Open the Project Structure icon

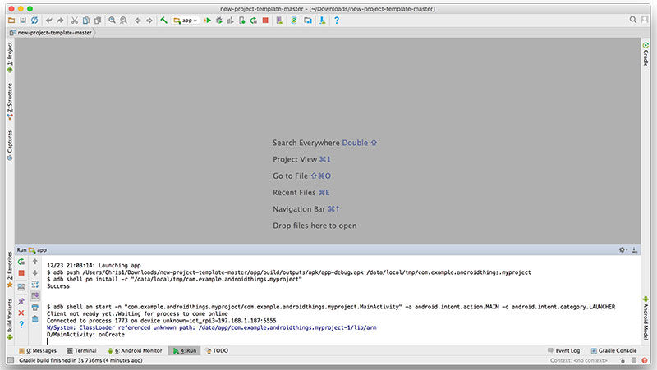click(x=308, y=20)
